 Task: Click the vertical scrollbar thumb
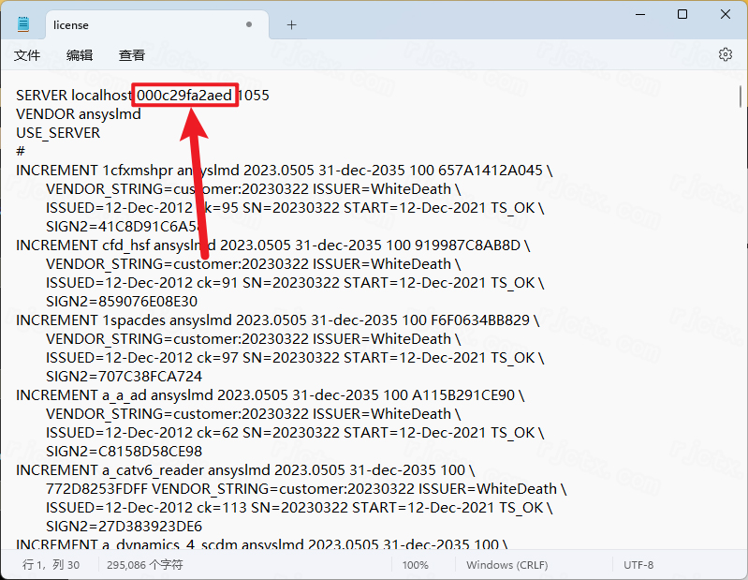click(741, 97)
